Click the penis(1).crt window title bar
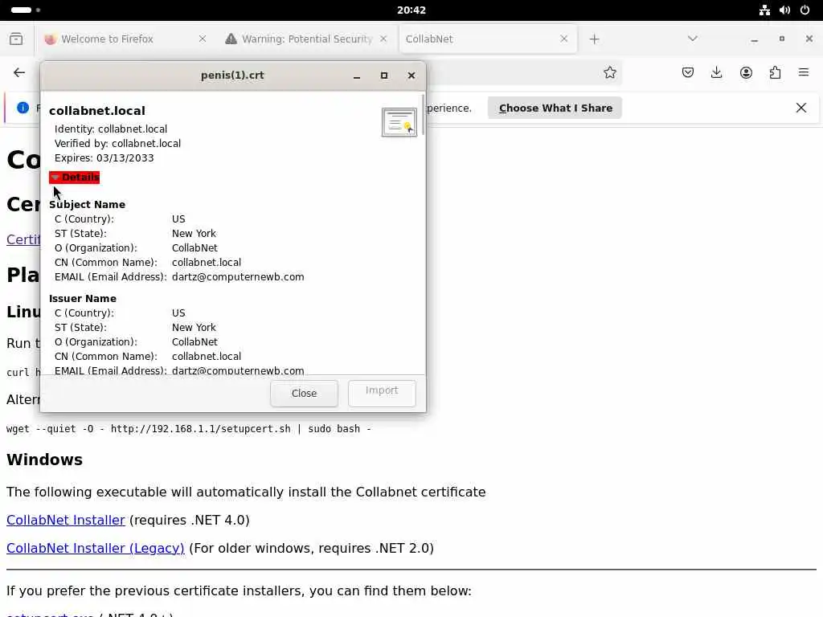823x617 pixels. pos(232,76)
